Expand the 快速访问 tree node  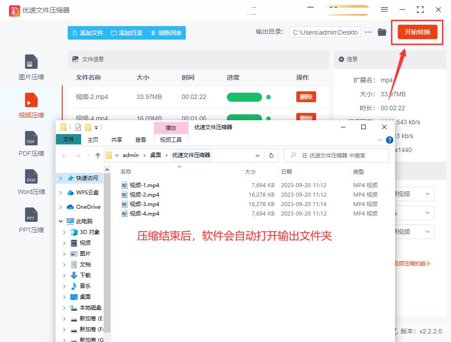point(60,178)
